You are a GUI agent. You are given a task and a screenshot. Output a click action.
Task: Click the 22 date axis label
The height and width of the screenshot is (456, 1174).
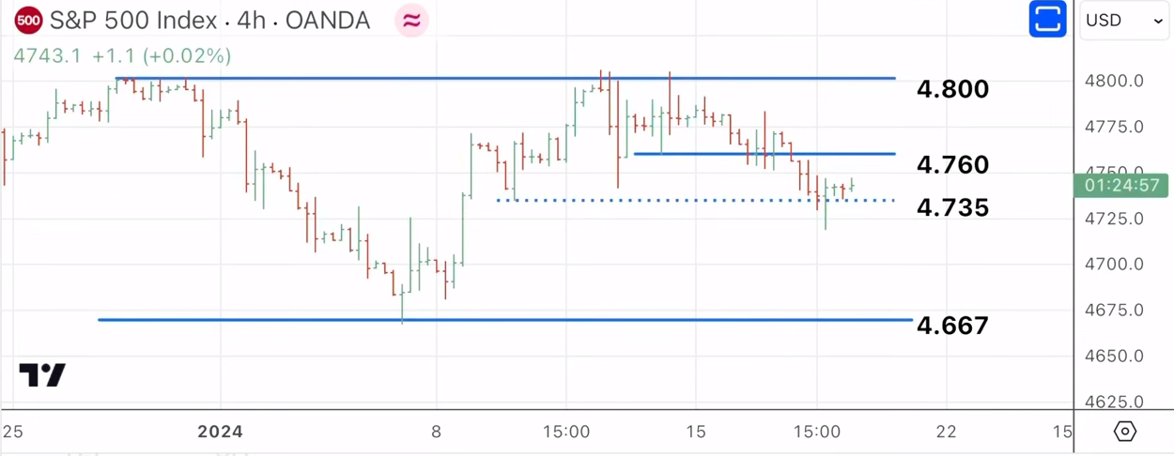pyautogui.click(x=946, y=432)
